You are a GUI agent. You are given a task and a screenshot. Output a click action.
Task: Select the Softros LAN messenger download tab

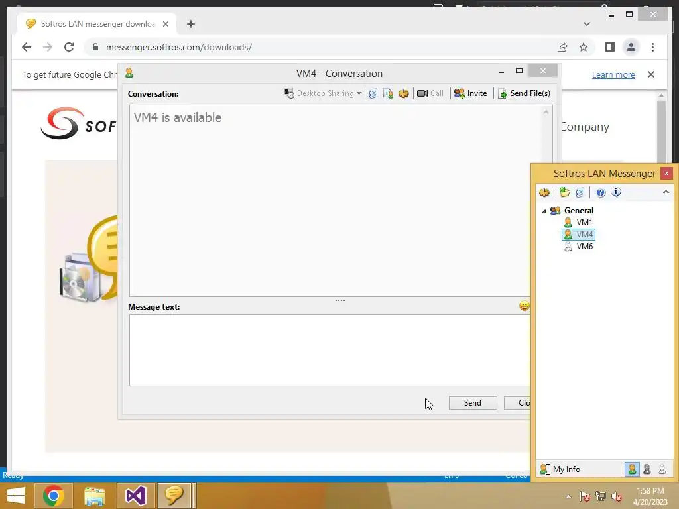tap(97, 24)
